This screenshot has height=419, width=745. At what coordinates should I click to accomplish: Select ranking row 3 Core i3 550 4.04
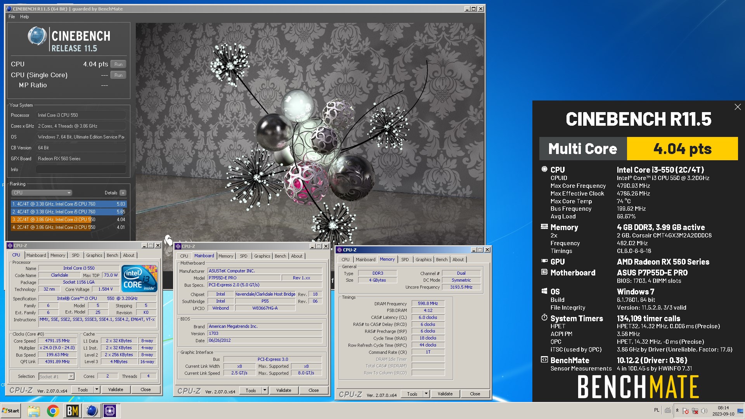[69, 220]
